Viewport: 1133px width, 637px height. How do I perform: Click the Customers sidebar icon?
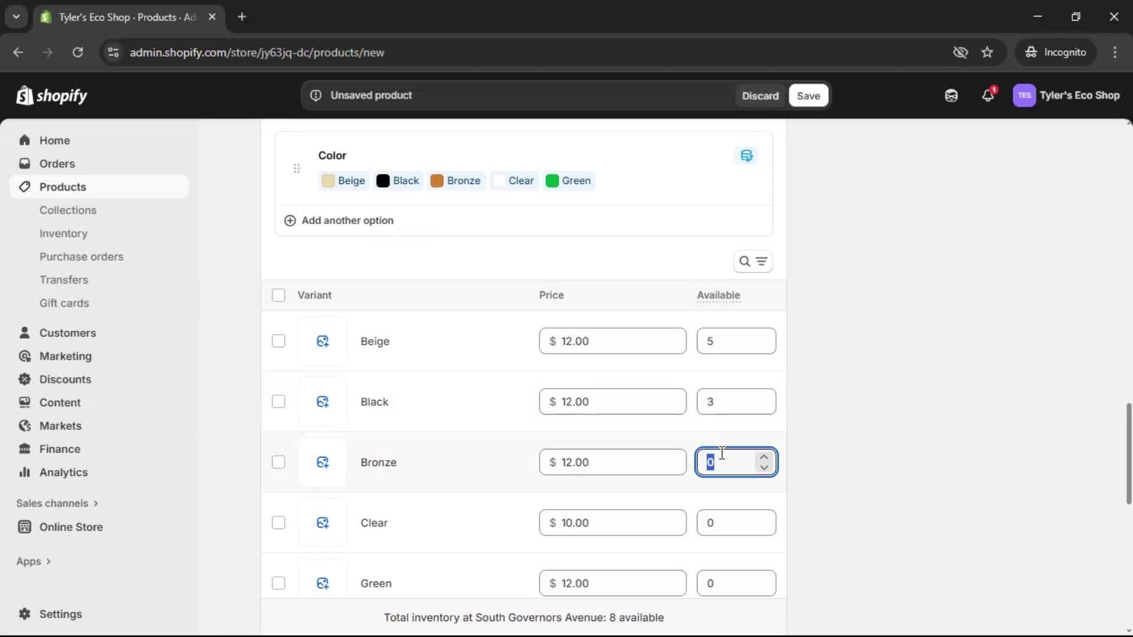[x=24, y=332]
